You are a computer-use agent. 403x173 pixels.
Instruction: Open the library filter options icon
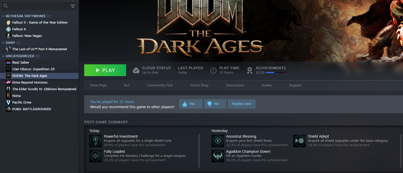[73, 6]
